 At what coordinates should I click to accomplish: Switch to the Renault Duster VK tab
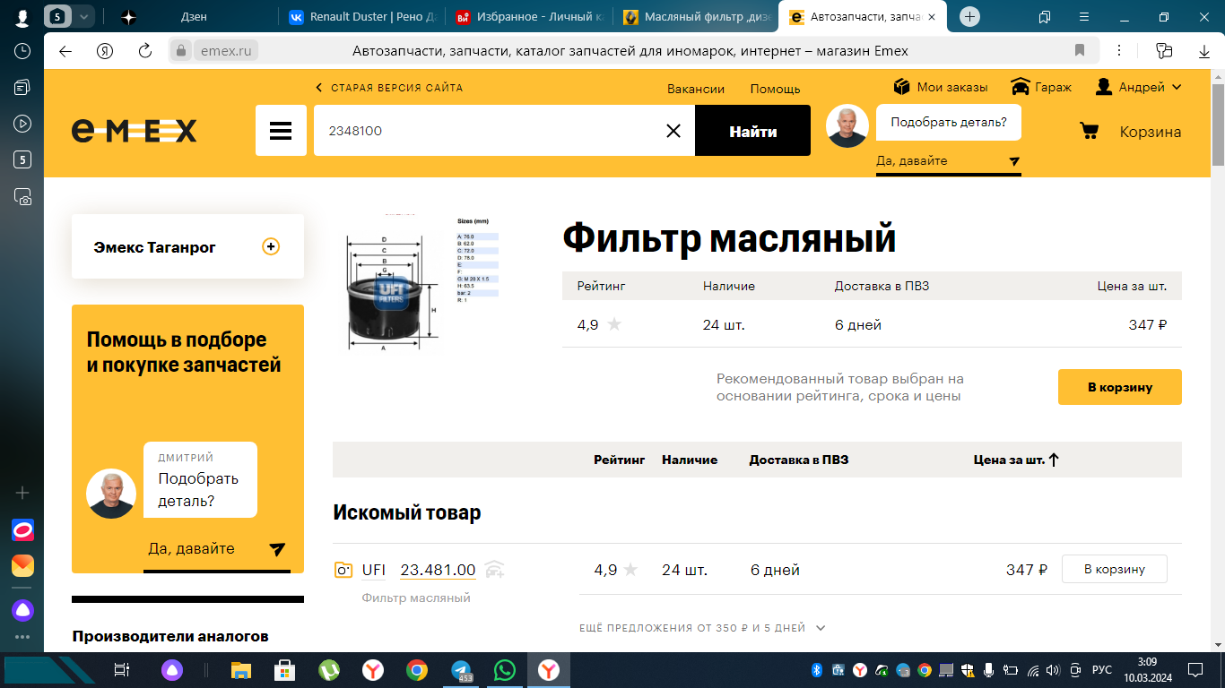tap(363, 17)
